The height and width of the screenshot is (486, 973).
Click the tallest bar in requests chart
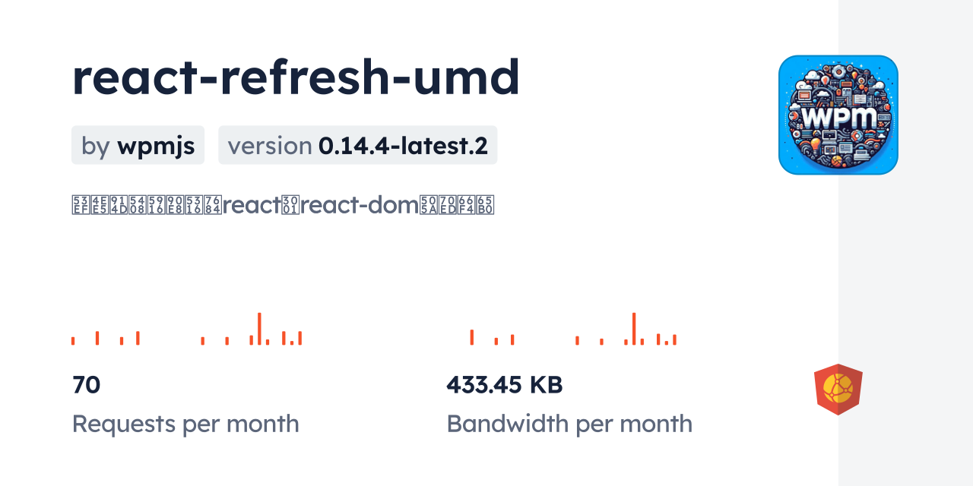259,328
